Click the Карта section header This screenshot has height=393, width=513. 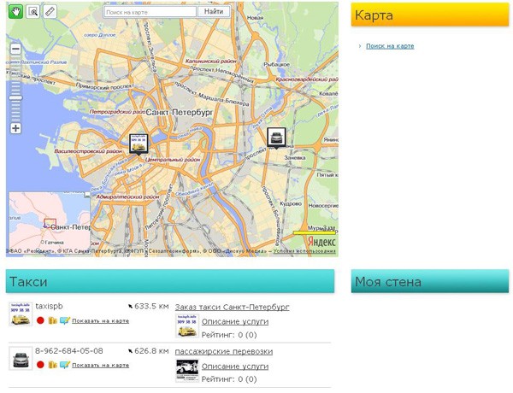pyautogui.click(x=430, y=15)
